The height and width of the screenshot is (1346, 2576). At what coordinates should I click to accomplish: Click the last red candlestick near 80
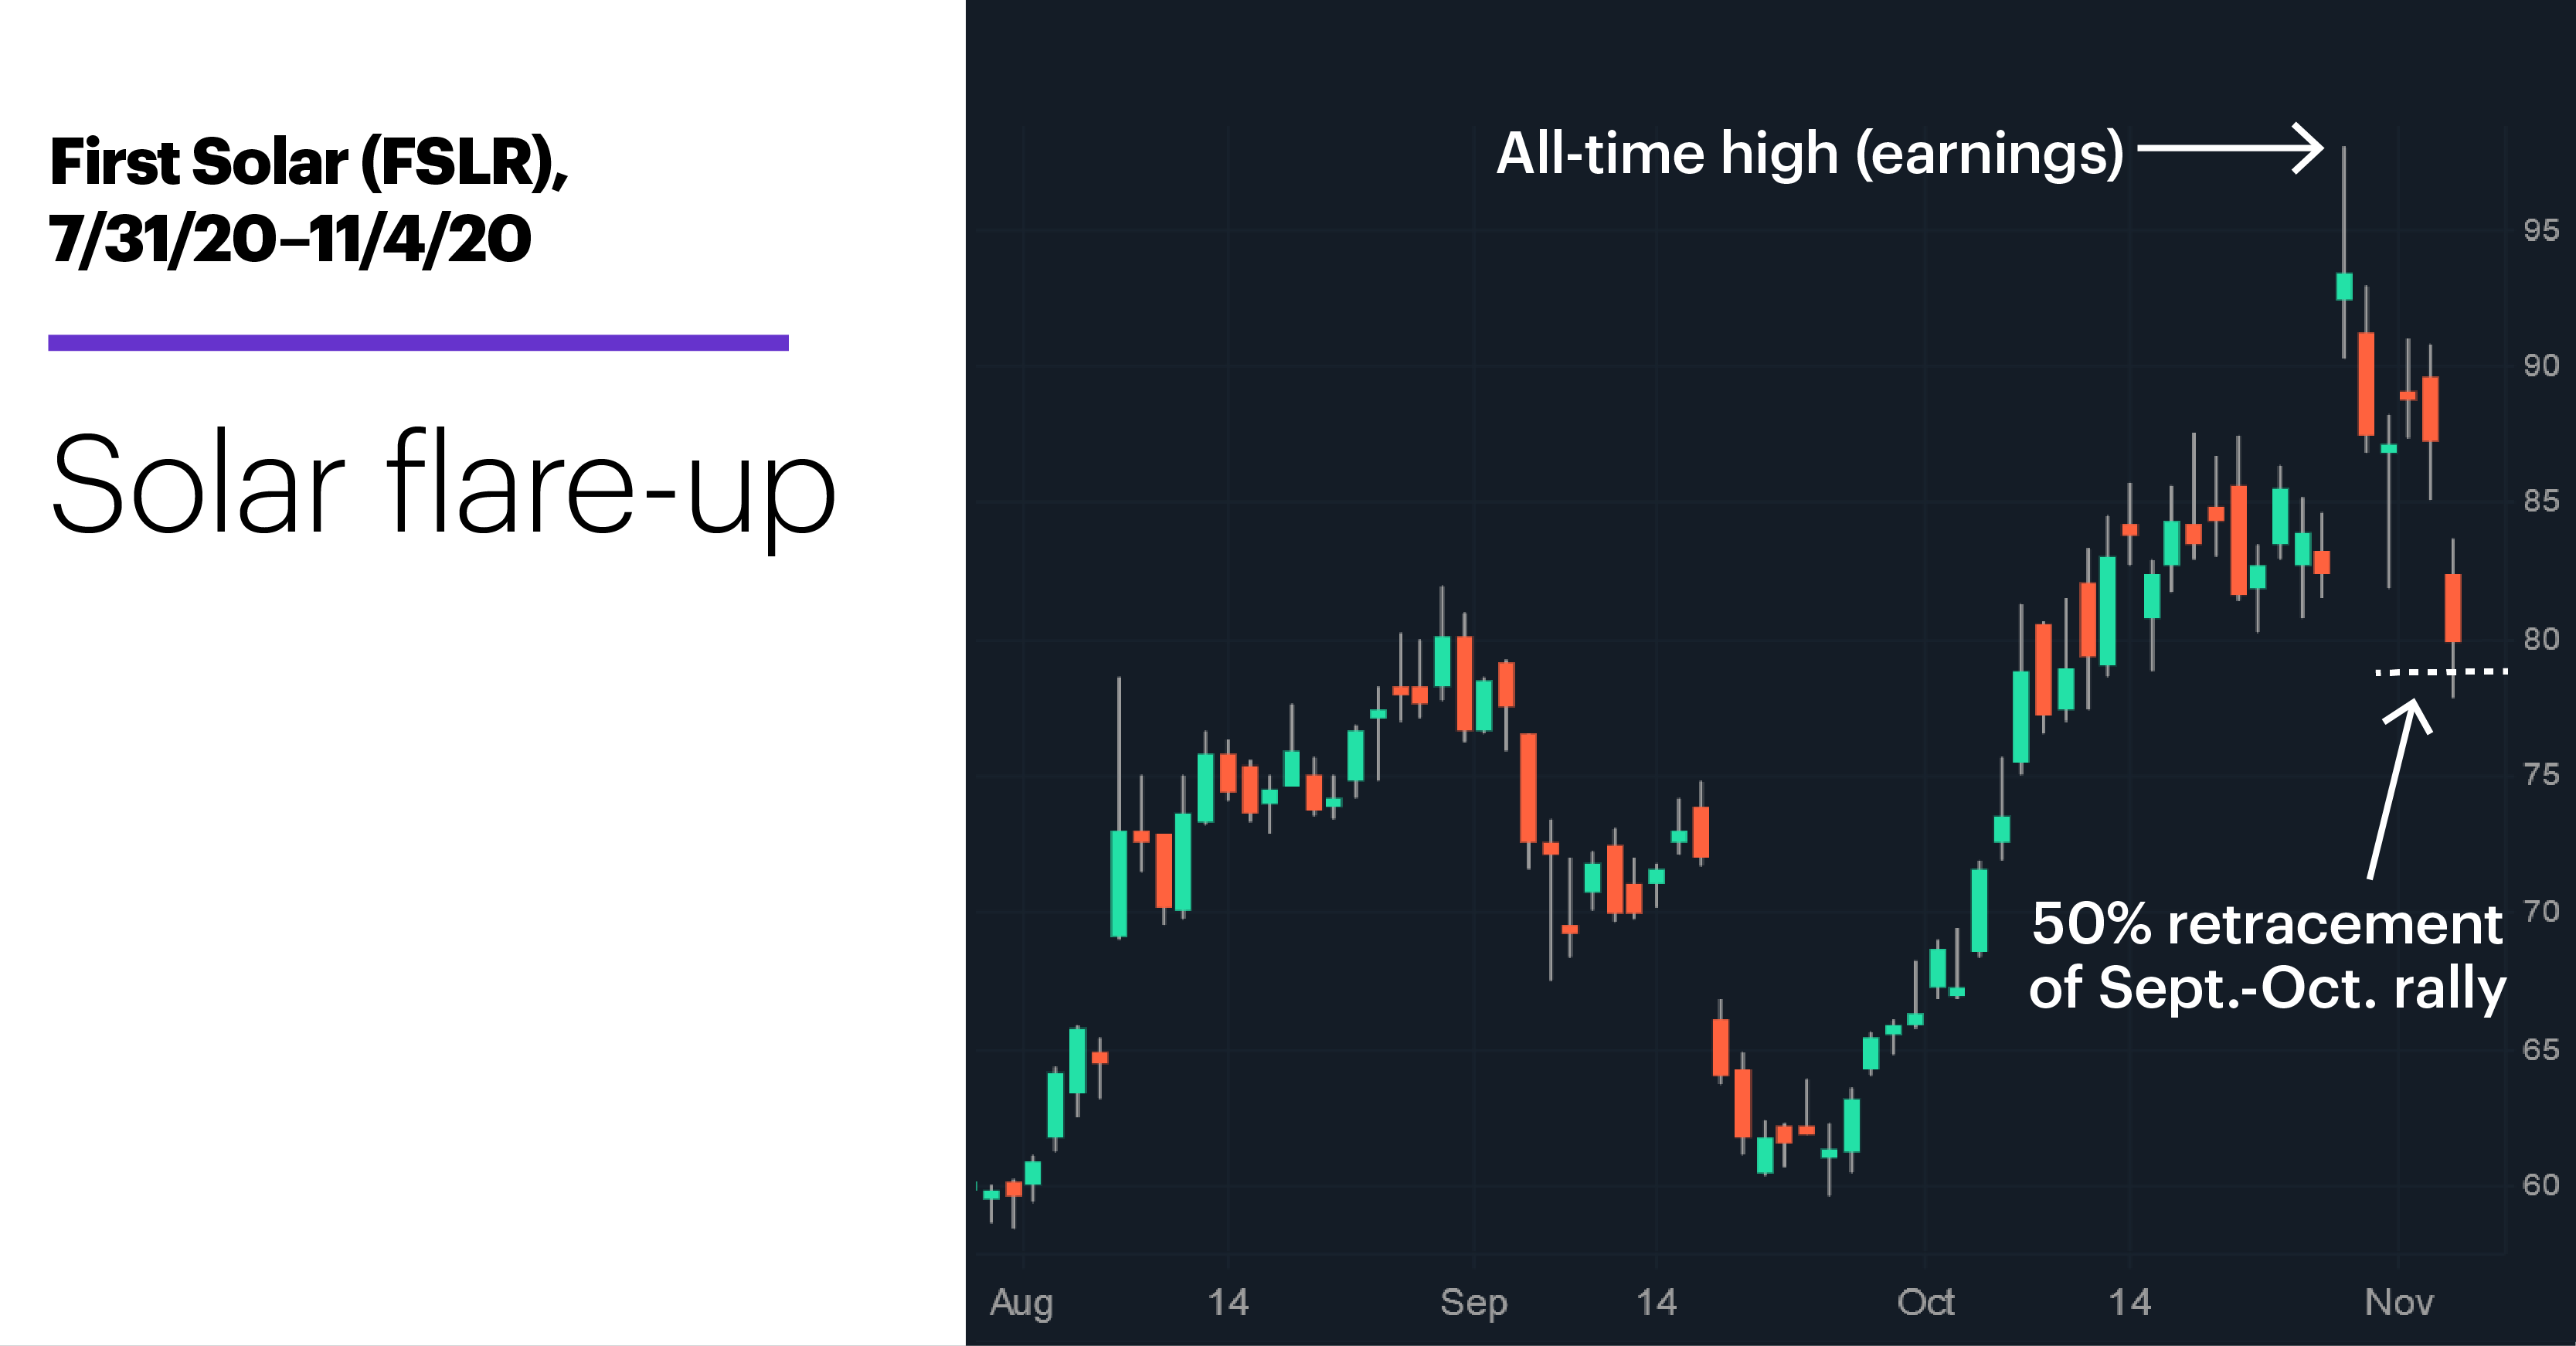[x=2453, y=608]
